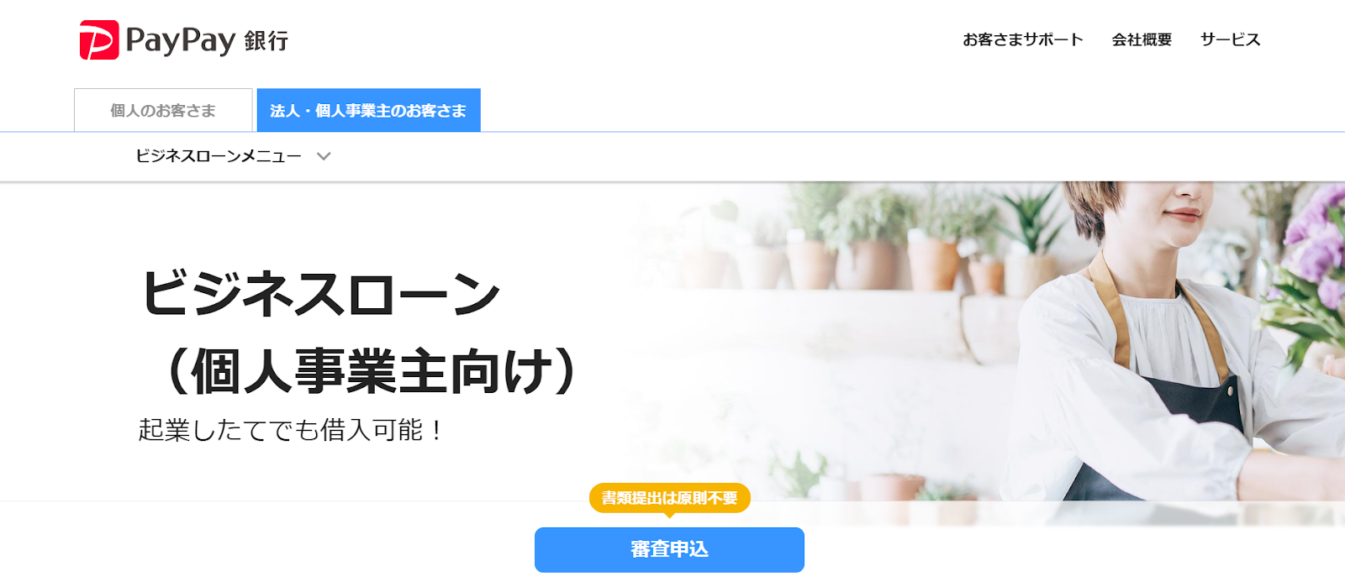Open the サービス header menu

(1231, 39)
